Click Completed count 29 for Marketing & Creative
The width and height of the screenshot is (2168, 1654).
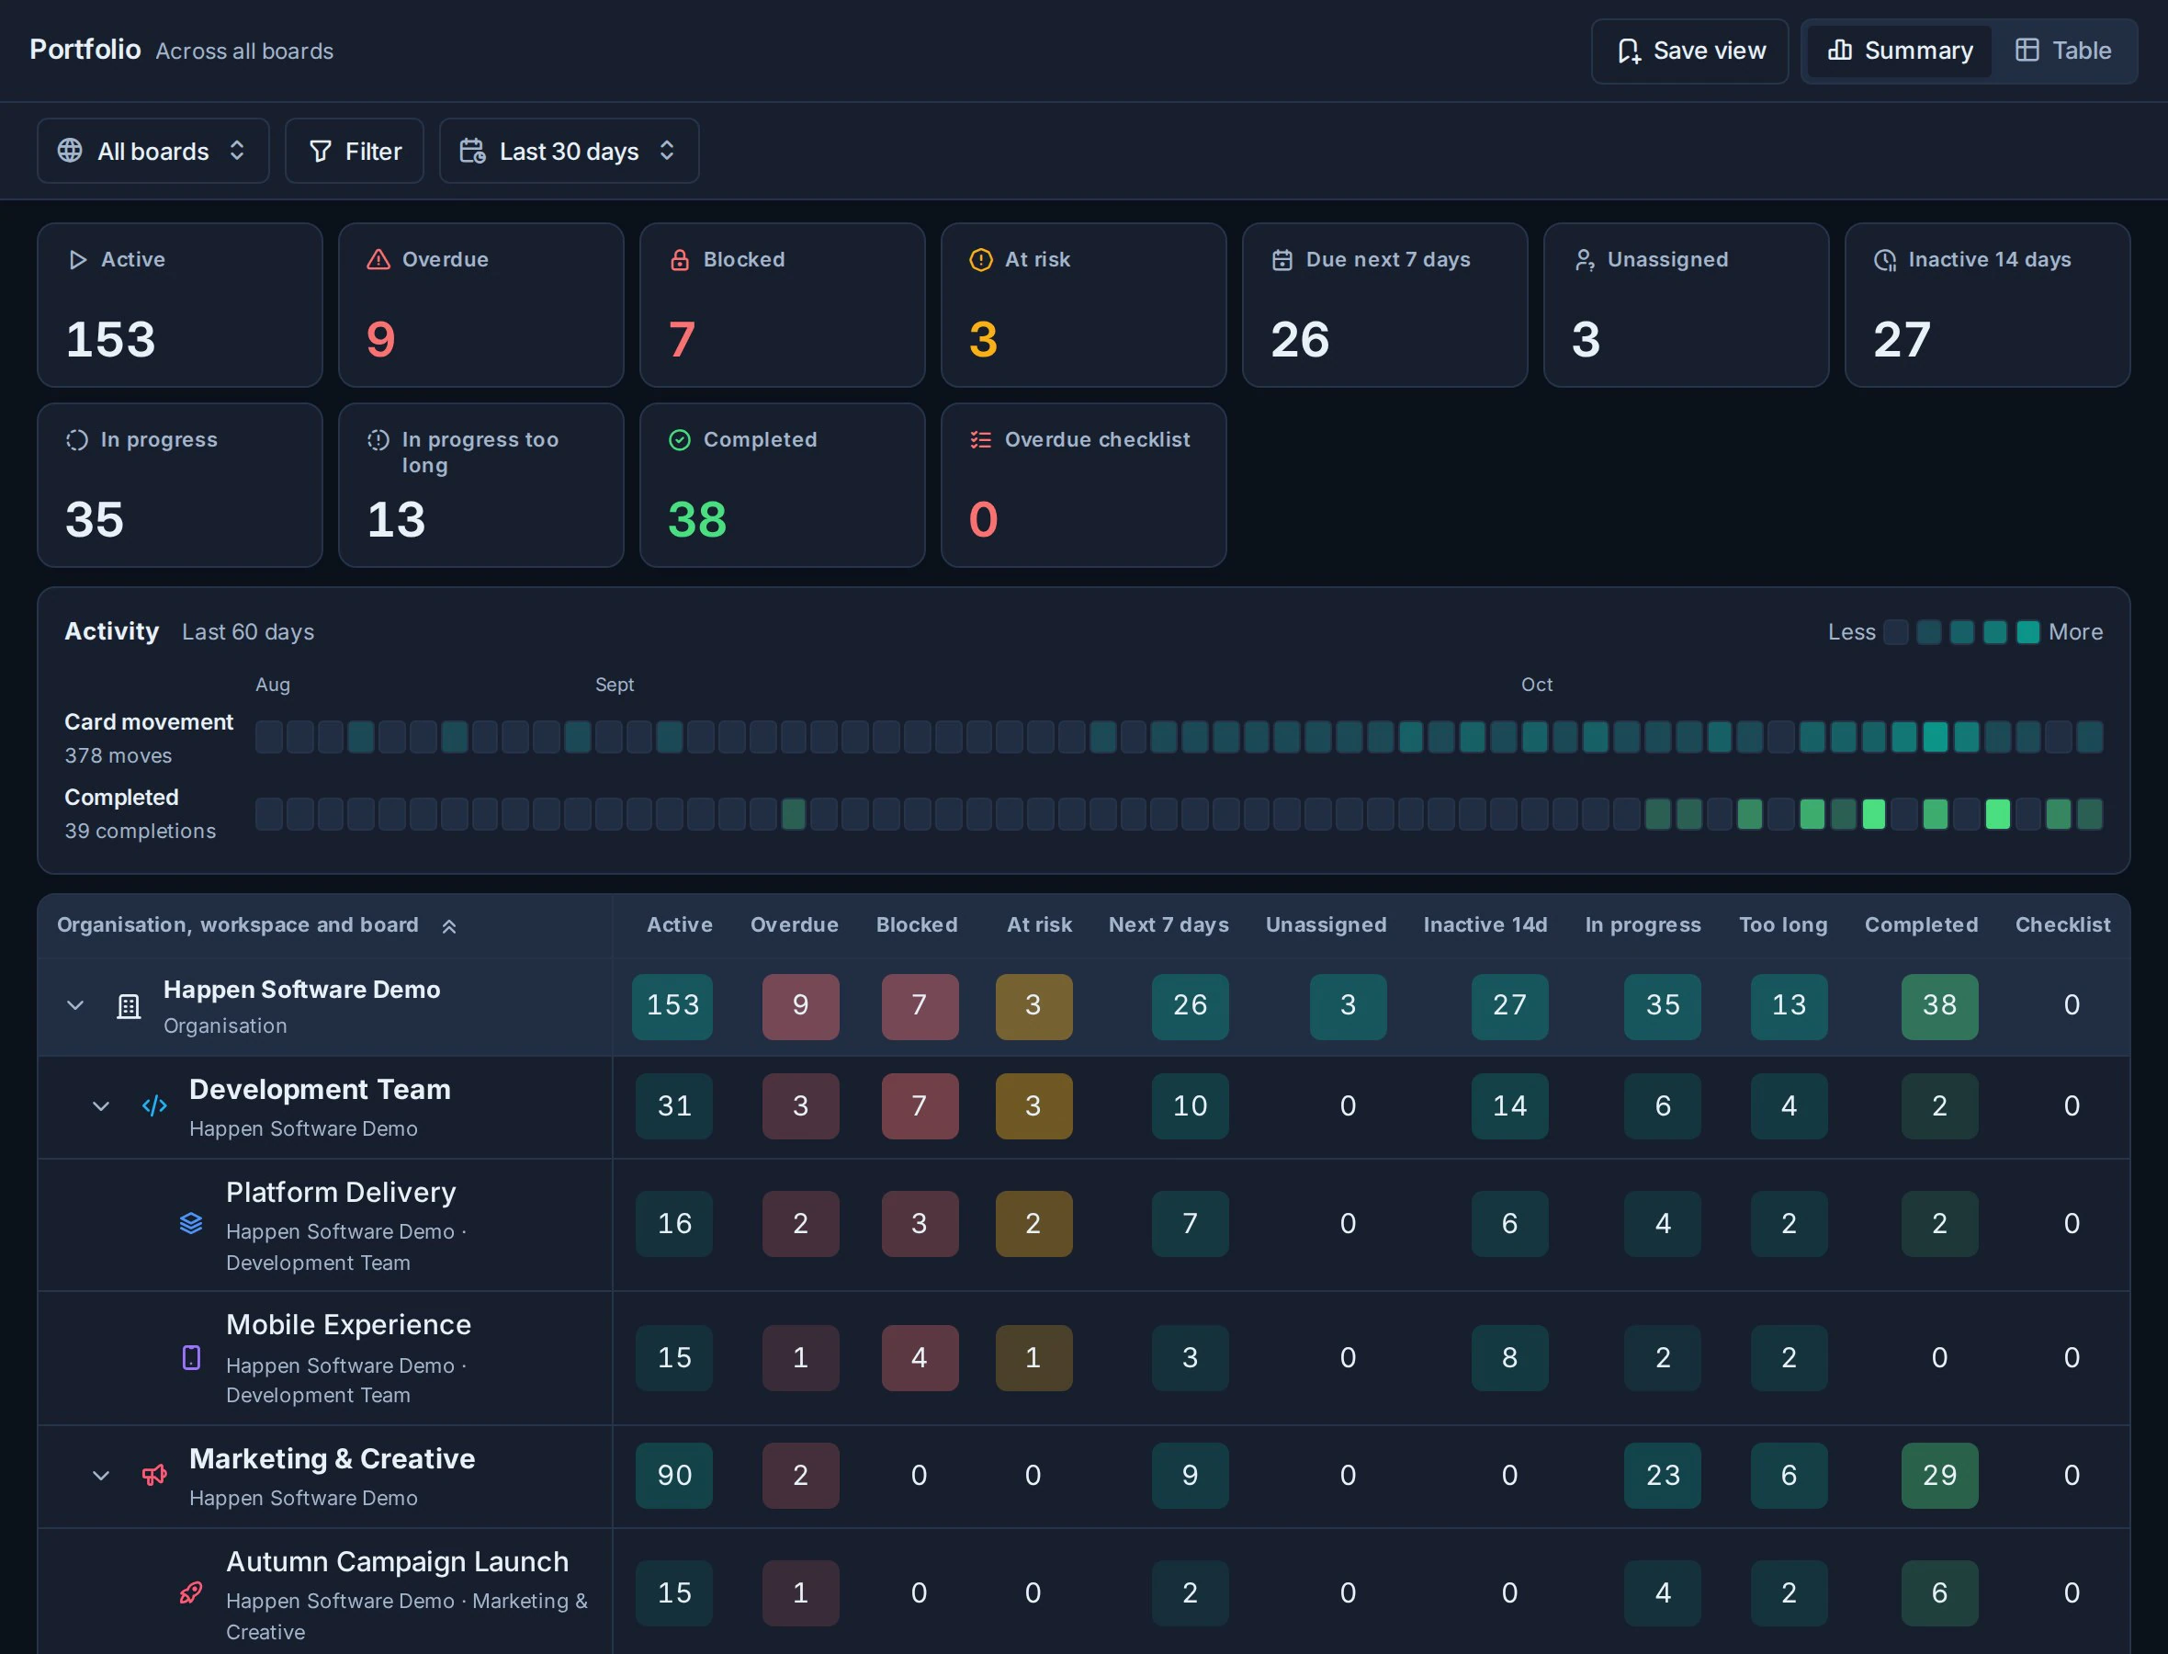click(x=1939, y=1476)
